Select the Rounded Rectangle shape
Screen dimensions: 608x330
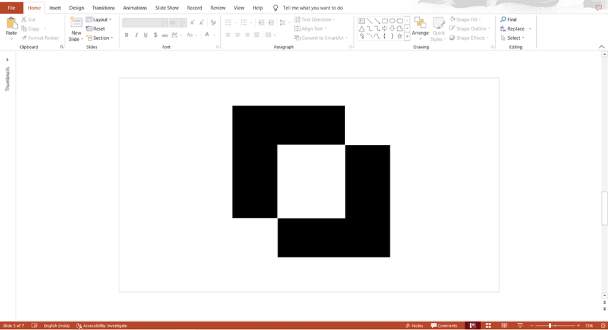point(400,21)
